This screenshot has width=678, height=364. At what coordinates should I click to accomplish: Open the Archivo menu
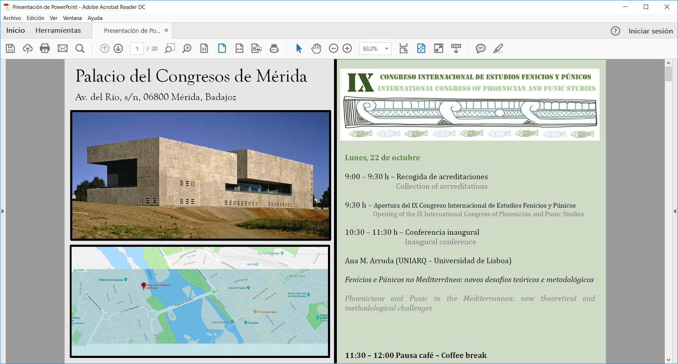[12, 18]
